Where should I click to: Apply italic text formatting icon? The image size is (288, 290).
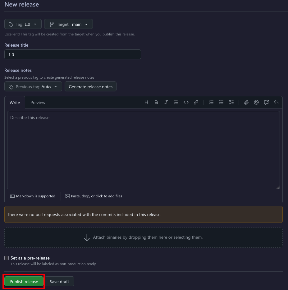(x=166, y=102)
